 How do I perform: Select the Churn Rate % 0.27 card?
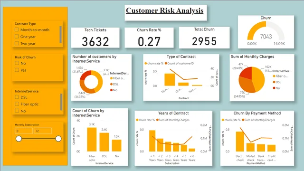pos(149,38)
